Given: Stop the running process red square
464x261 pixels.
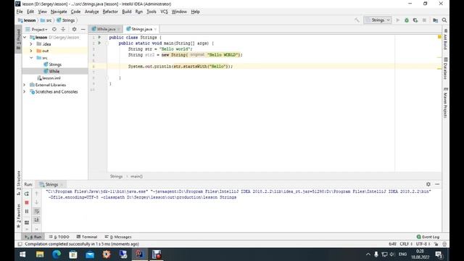Looking at the screenshot, I should [x=27, y=202].
